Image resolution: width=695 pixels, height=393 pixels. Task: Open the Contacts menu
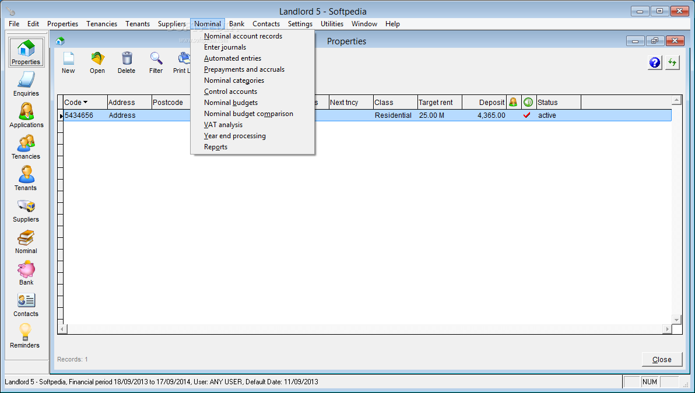266,24
